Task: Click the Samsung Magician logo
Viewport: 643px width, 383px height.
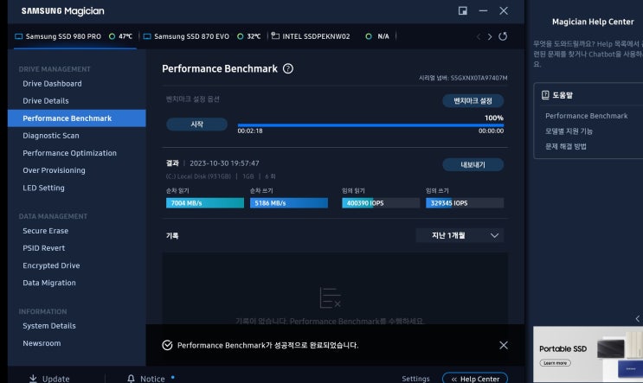Action: (62, 11)
